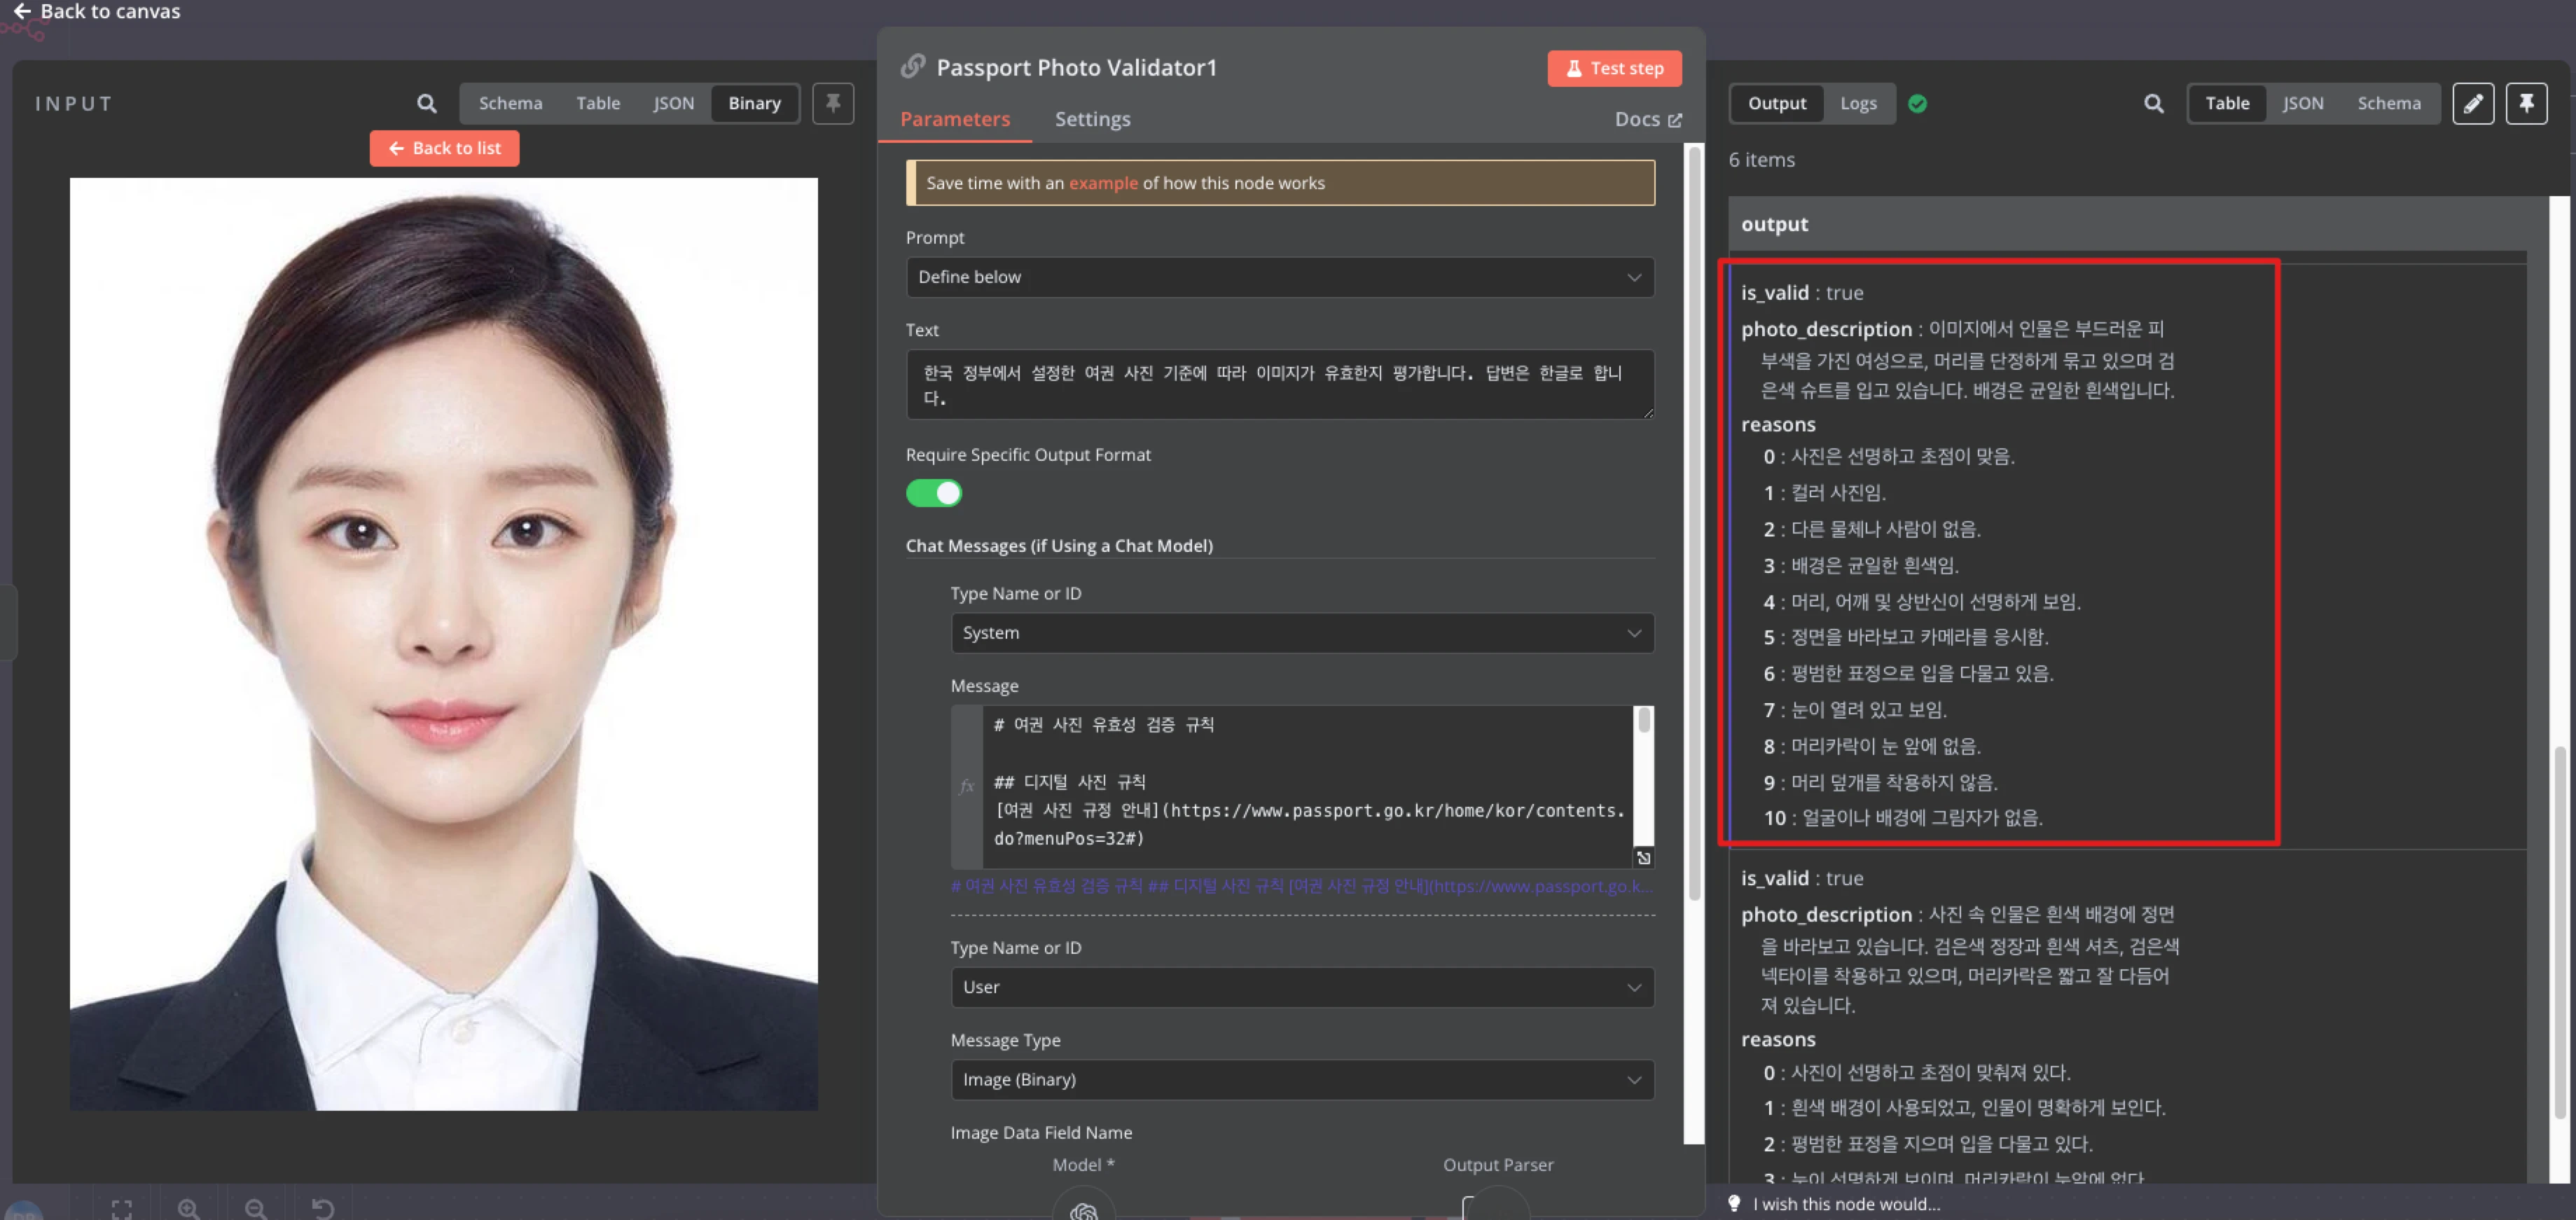Click the node title Passport Photo Validator1
The width and height of the screenshot is (2576, 1220).
(x=1076, y=67)
